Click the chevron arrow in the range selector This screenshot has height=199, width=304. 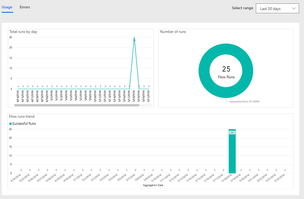pyautogui.click(x=294, y=9)
